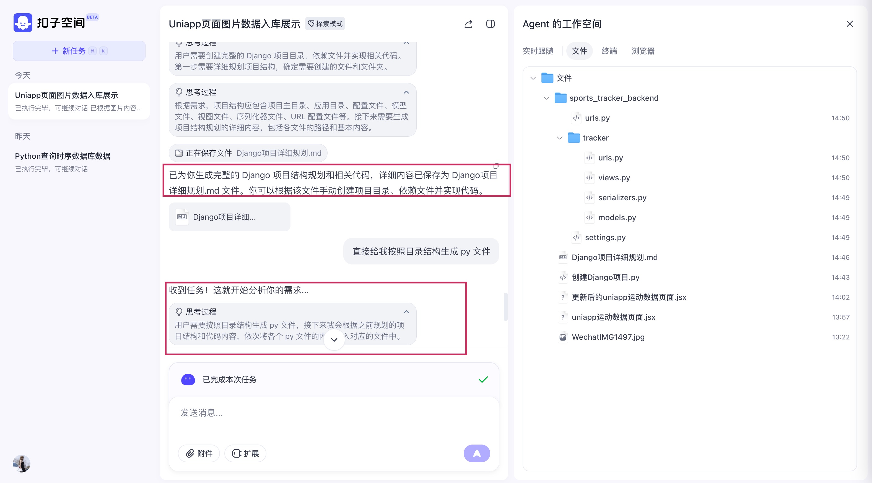Click the share icon in the header

point(468,24)
